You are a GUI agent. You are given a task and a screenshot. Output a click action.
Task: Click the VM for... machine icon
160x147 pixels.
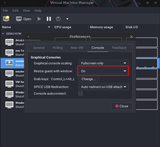click(9, 84)
